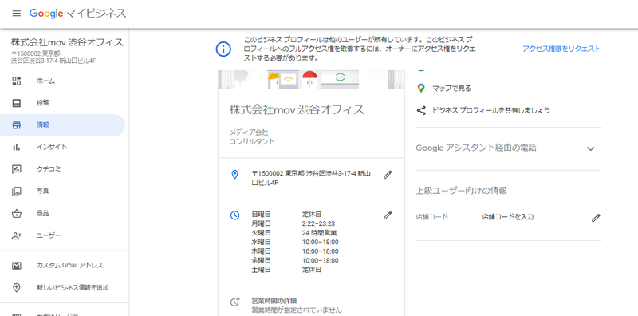Click the 株式会社mov 渋谷オフィス card title

(x=297, y=109)
